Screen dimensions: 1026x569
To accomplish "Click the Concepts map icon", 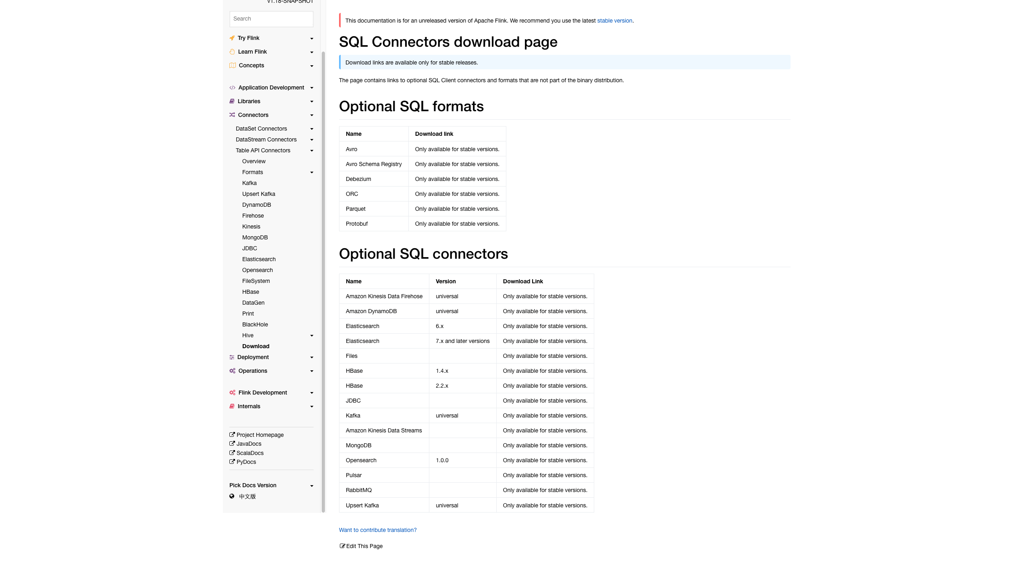I will pos(233,65).
